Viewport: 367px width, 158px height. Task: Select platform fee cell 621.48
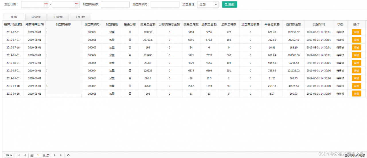272,32
